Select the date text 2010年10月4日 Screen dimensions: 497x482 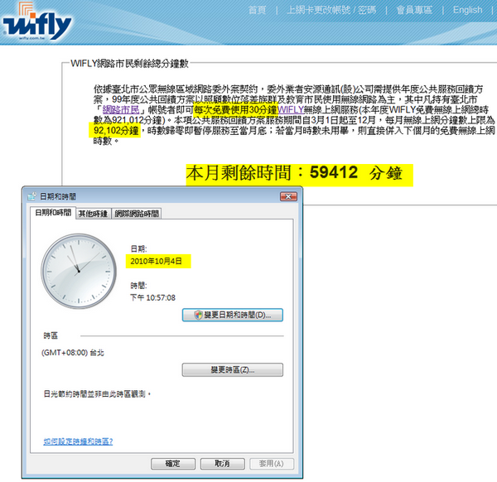pos(156,262)
